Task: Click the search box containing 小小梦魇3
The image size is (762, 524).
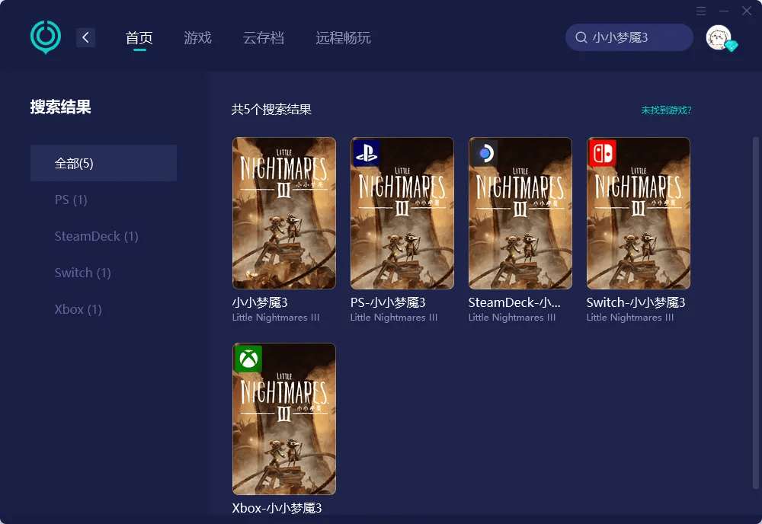Action: (x=629, y=37)
